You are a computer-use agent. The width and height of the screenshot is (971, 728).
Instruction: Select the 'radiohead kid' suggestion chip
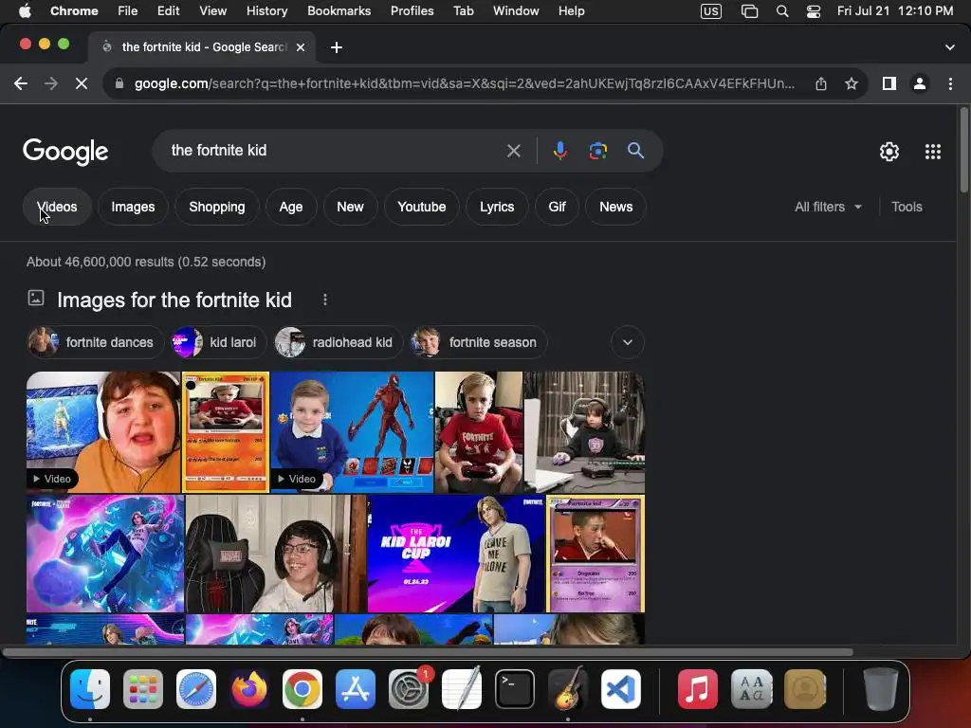tap(339, 342)
